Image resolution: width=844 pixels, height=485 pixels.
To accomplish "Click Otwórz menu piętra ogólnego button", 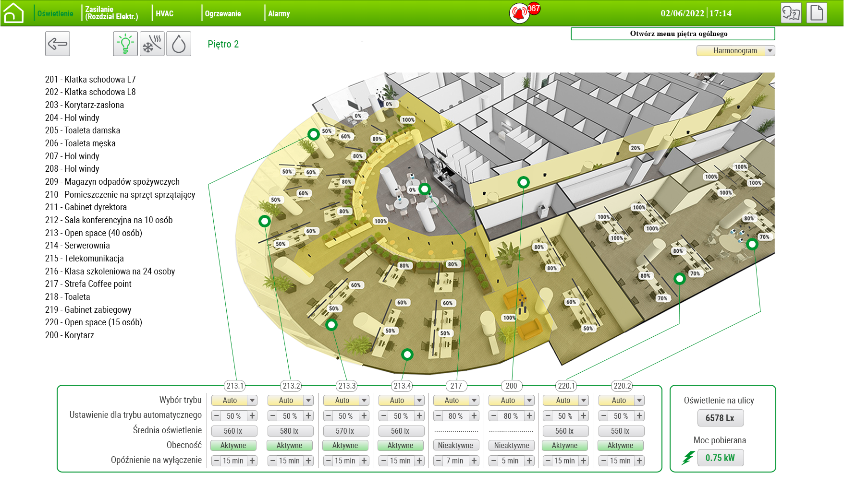I will 673,34.
